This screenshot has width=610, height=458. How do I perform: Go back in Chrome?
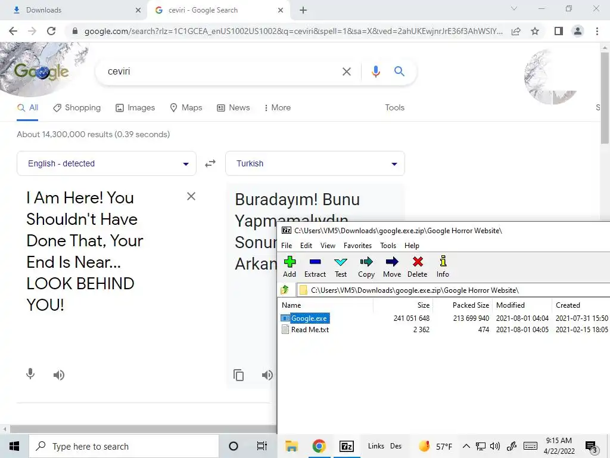[x=13, y=31]
